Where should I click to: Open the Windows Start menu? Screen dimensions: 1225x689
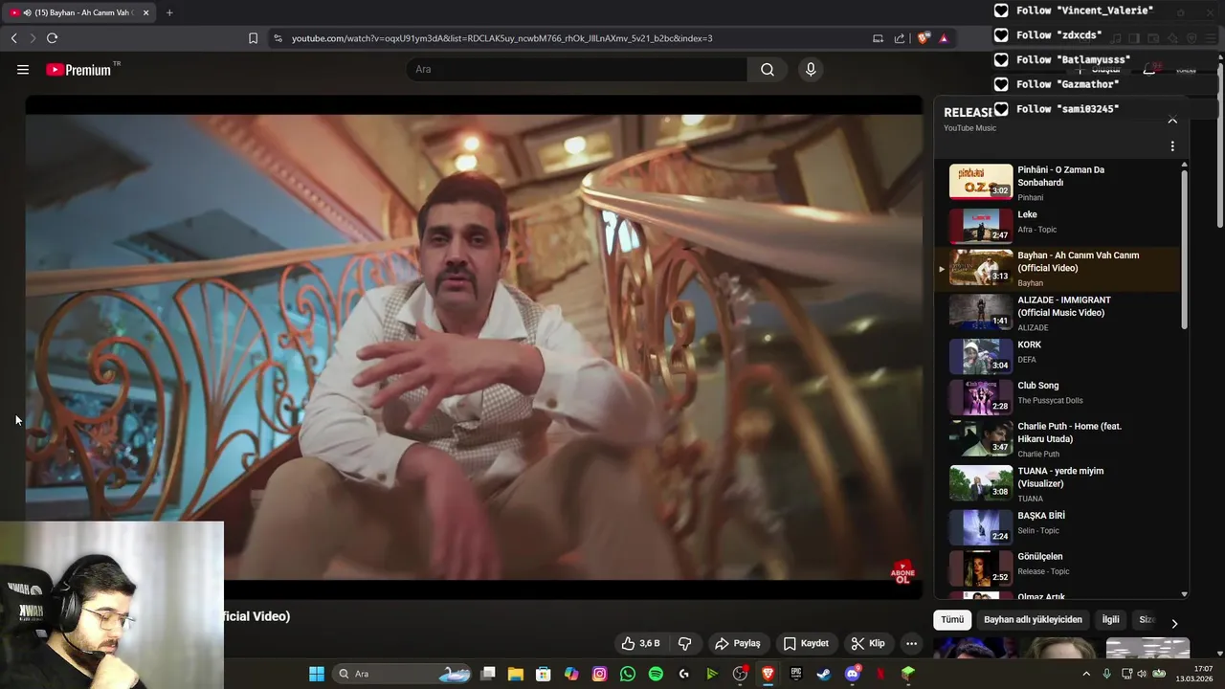pos(317,674)
